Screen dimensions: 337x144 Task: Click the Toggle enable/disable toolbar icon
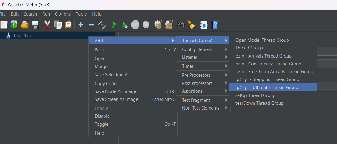coord(102,25)
